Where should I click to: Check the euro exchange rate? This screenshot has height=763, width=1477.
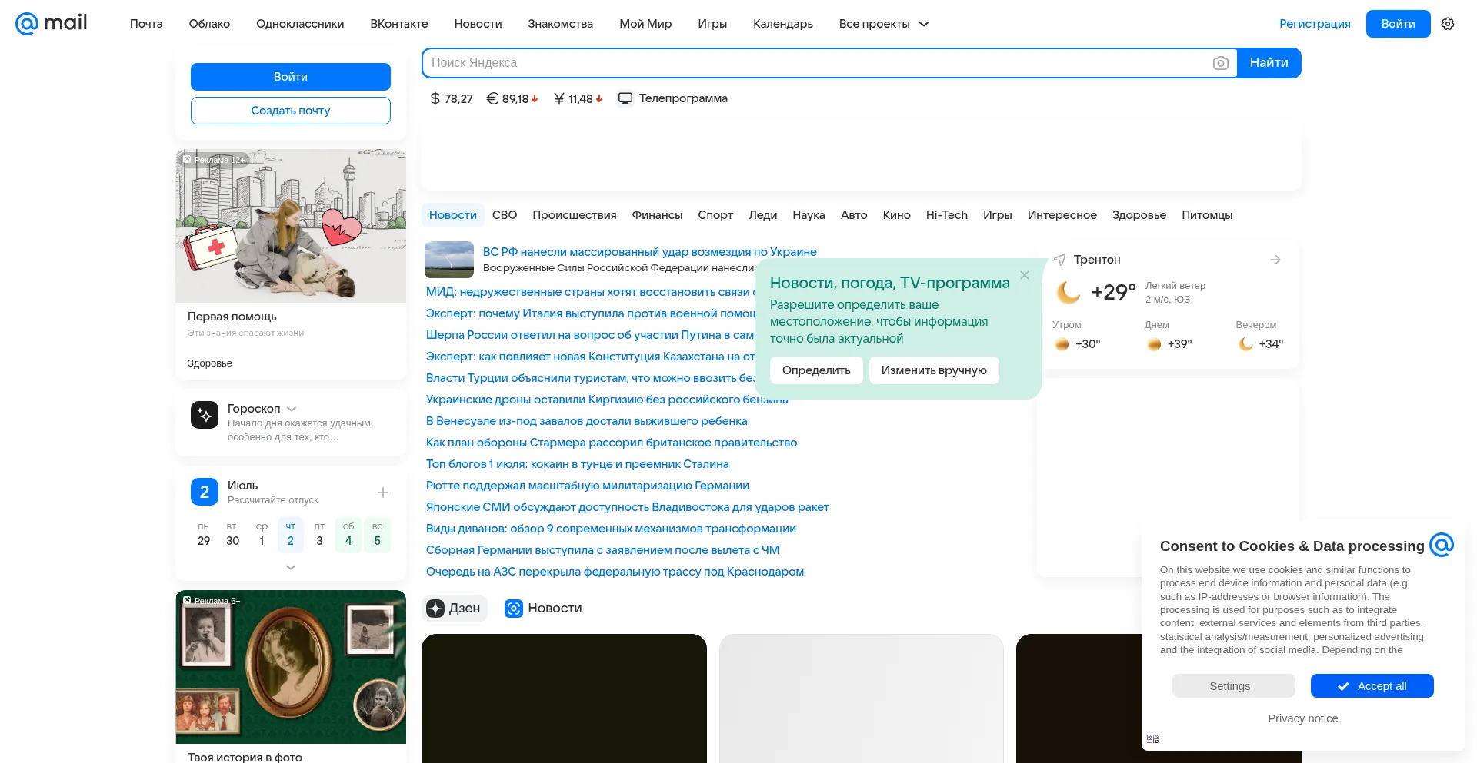tap(512, 98)
